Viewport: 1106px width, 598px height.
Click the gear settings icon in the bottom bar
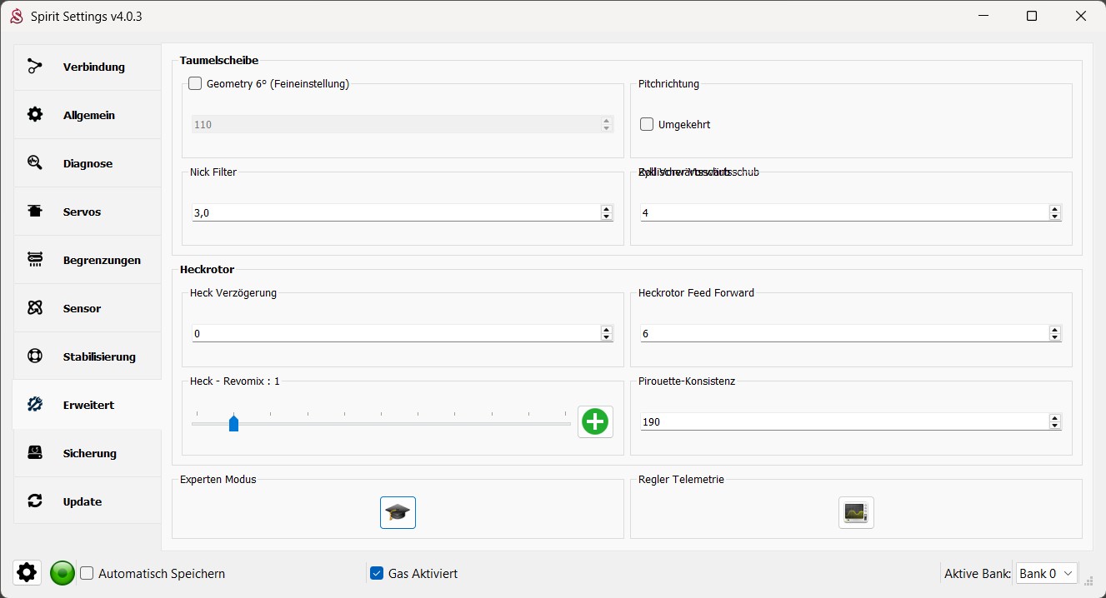tap(27, 572)
